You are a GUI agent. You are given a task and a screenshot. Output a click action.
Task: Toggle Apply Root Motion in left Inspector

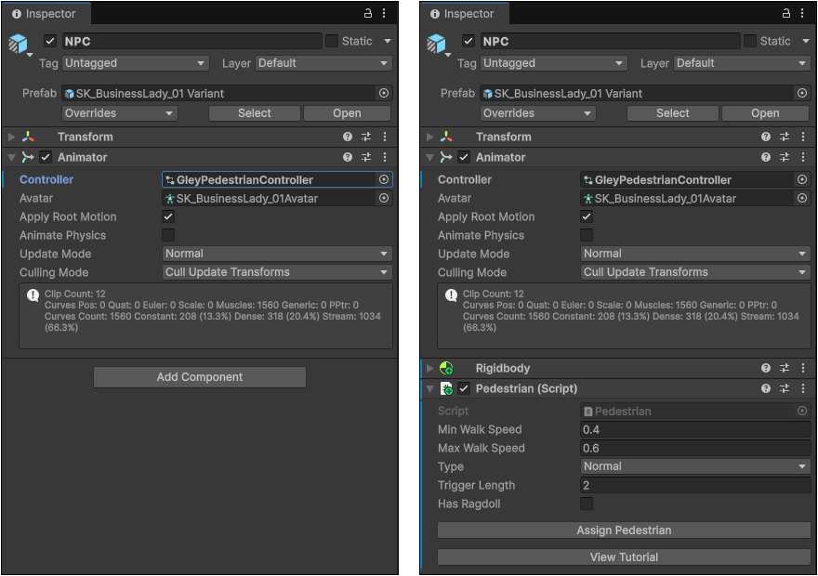pyautogui.click(x=168, y=216)
